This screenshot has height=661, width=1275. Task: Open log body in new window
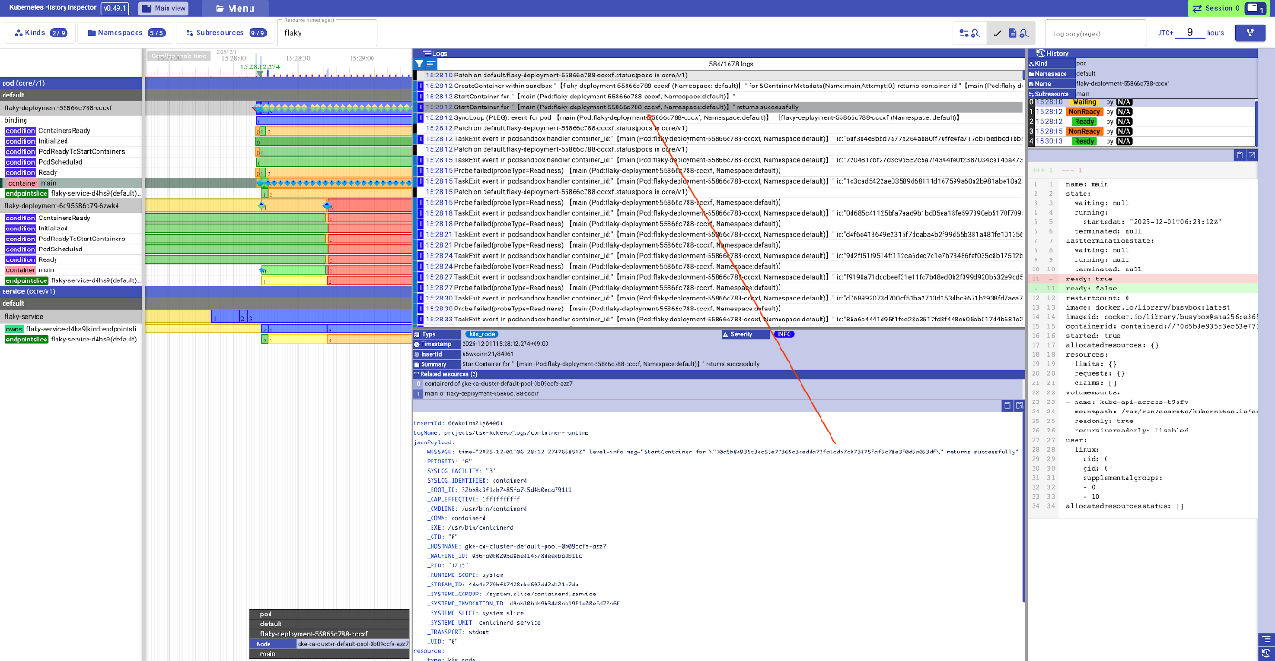click(1020, 405)
